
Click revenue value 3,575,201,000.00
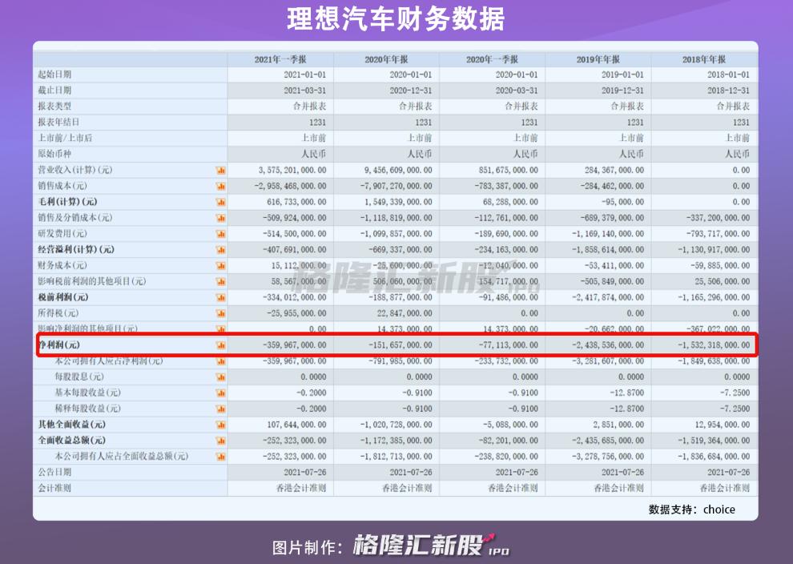(292, 171)
